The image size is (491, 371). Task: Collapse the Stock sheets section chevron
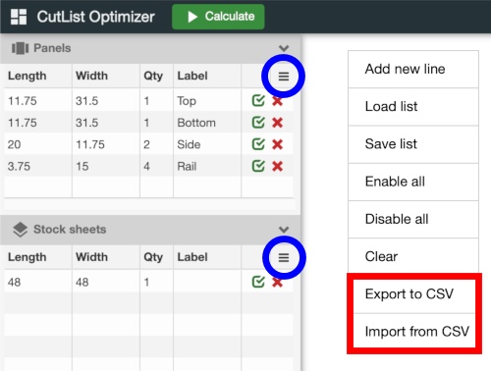click(284, 230)
